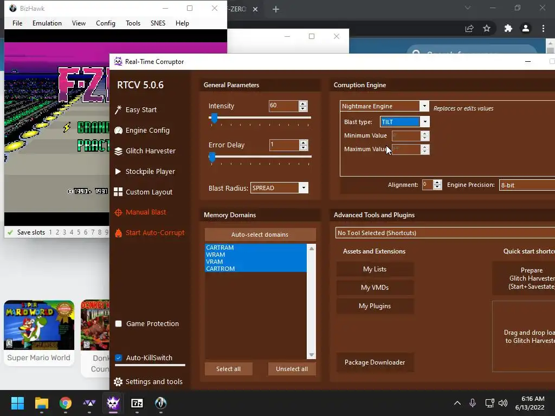
Task: Select CARTRAM memory domain
Action: point(256,248)
